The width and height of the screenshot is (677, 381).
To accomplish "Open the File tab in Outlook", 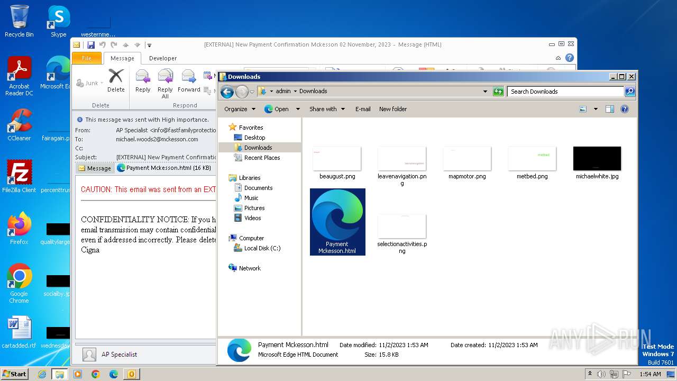I will tap(87, 58).
